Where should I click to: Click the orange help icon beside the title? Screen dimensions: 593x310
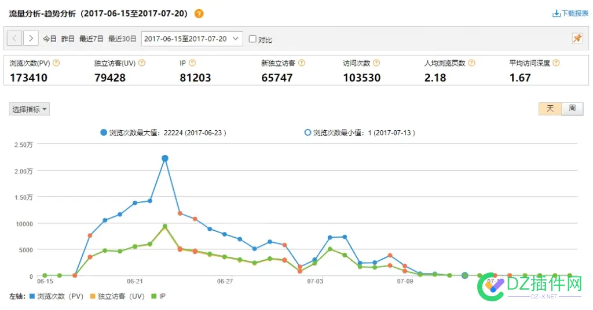199,14
